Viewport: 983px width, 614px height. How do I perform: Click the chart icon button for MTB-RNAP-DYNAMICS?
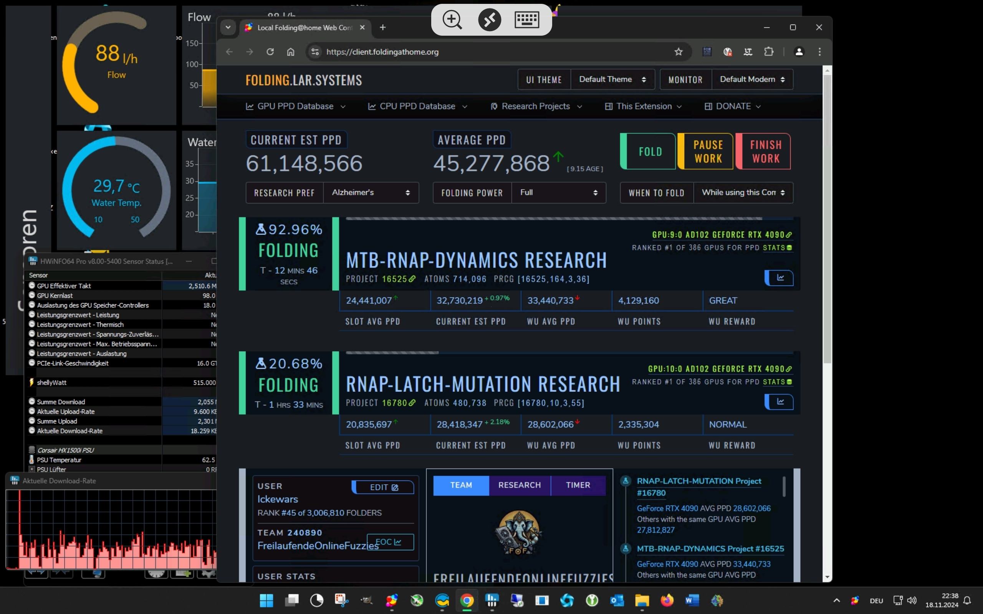pos(779,278)
